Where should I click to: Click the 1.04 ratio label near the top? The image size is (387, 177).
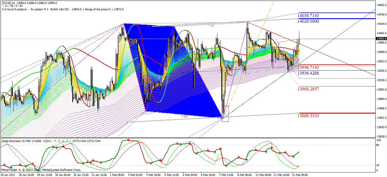pos(211,26)
